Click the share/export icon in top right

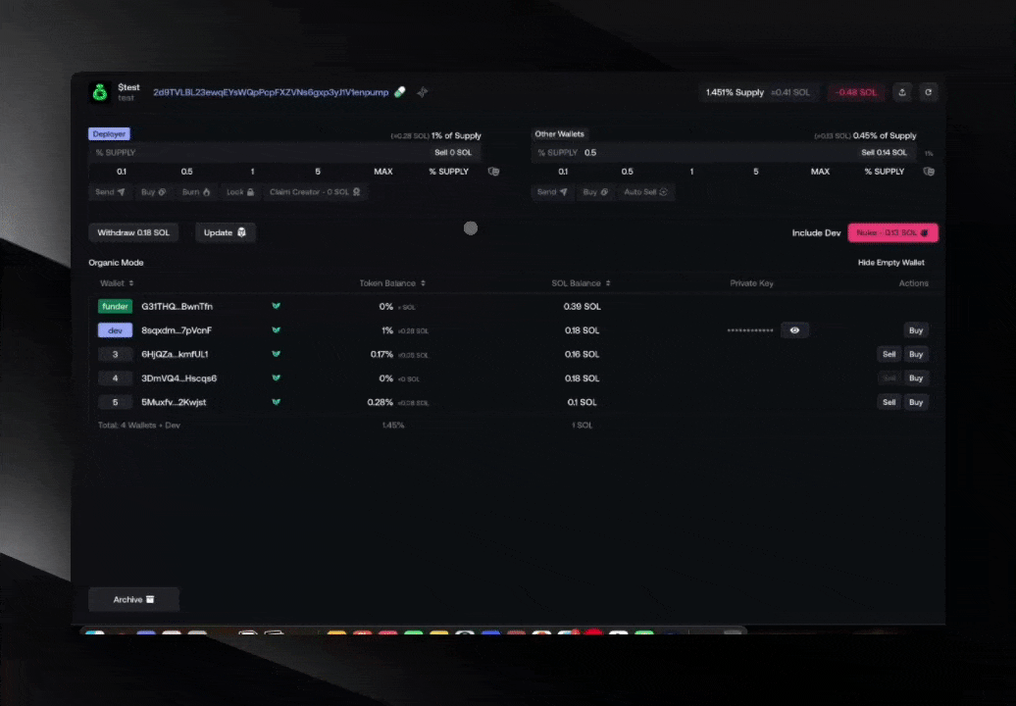pyautogui.click(x=902, y=92)
